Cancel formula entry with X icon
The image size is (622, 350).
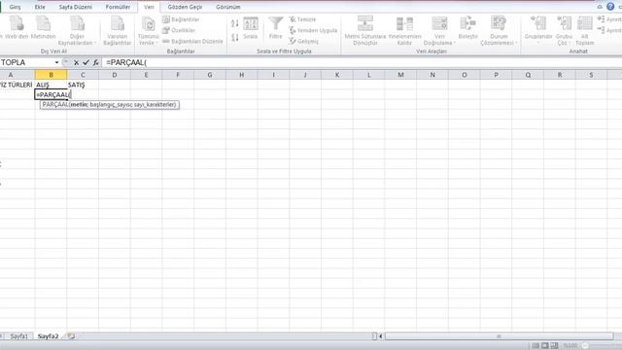click(x=76, y=62)
